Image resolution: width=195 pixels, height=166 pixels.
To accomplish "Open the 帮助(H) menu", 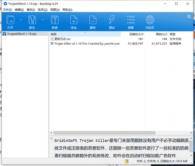I will (x=67, y=10).
